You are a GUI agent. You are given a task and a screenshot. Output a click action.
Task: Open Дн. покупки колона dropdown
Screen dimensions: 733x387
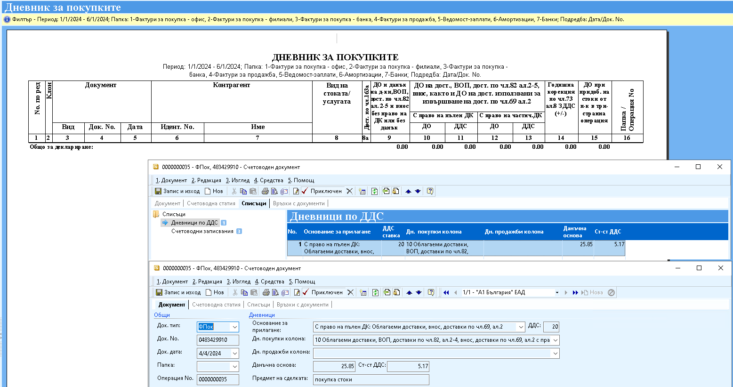pos(556,340)
